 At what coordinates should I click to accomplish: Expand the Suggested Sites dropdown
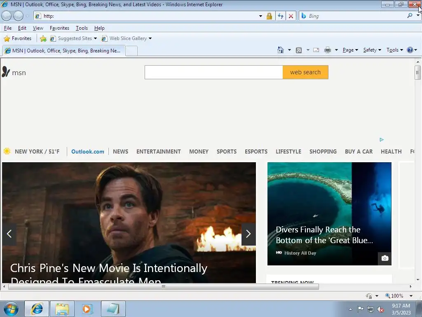click(x=95, y=38)
